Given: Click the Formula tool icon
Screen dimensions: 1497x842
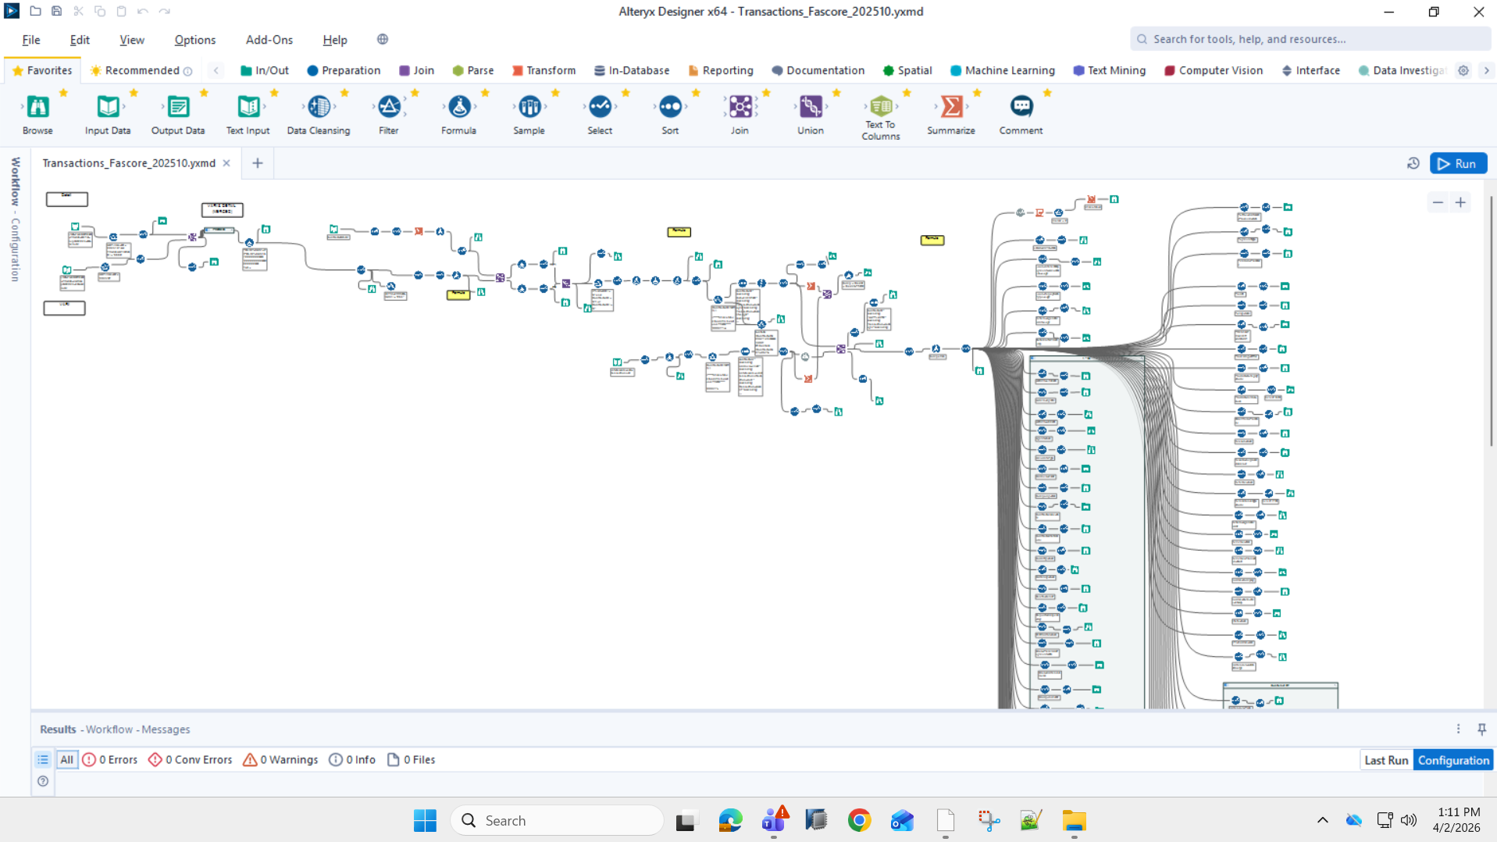Looking at the screenshot, I should pos(459,106).
